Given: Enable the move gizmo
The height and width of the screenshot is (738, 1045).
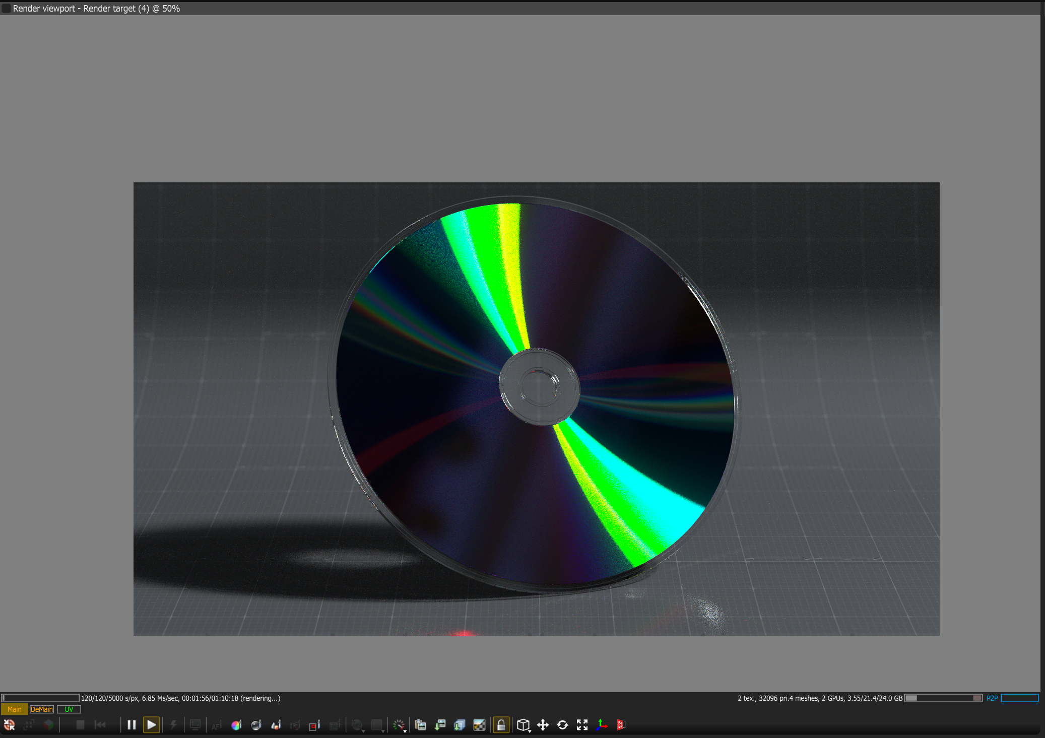Looking at the screenshot, I should [543, 725].
